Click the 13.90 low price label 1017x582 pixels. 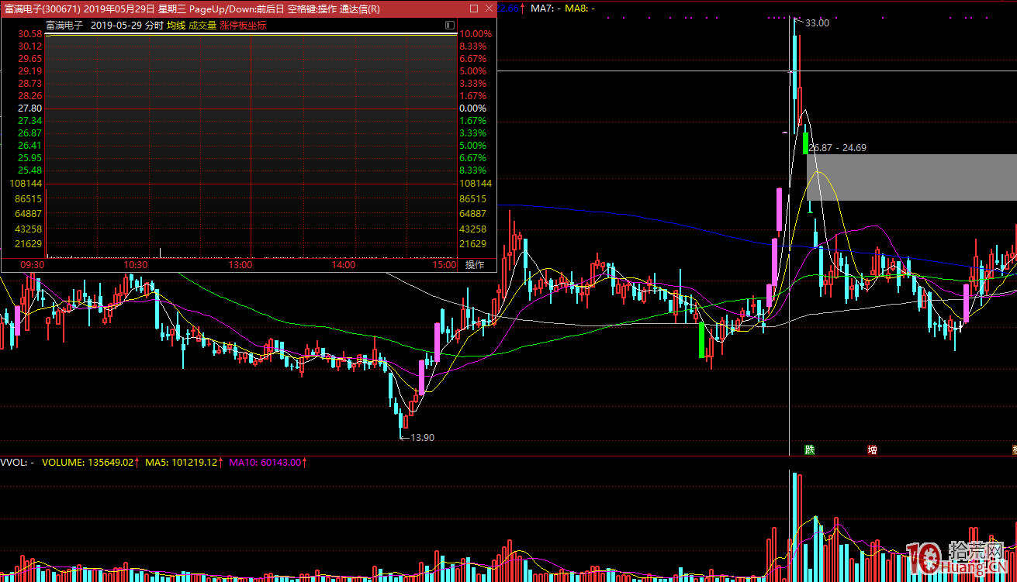pyautogui.click(x=422, y=437)
